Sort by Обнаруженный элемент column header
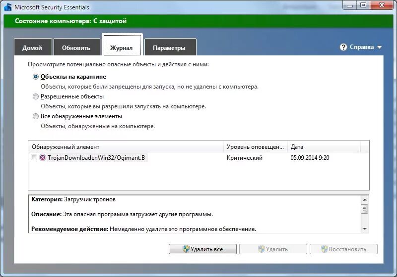The height and width of the screenshot is (277, 397). click(x=126, y=147)
